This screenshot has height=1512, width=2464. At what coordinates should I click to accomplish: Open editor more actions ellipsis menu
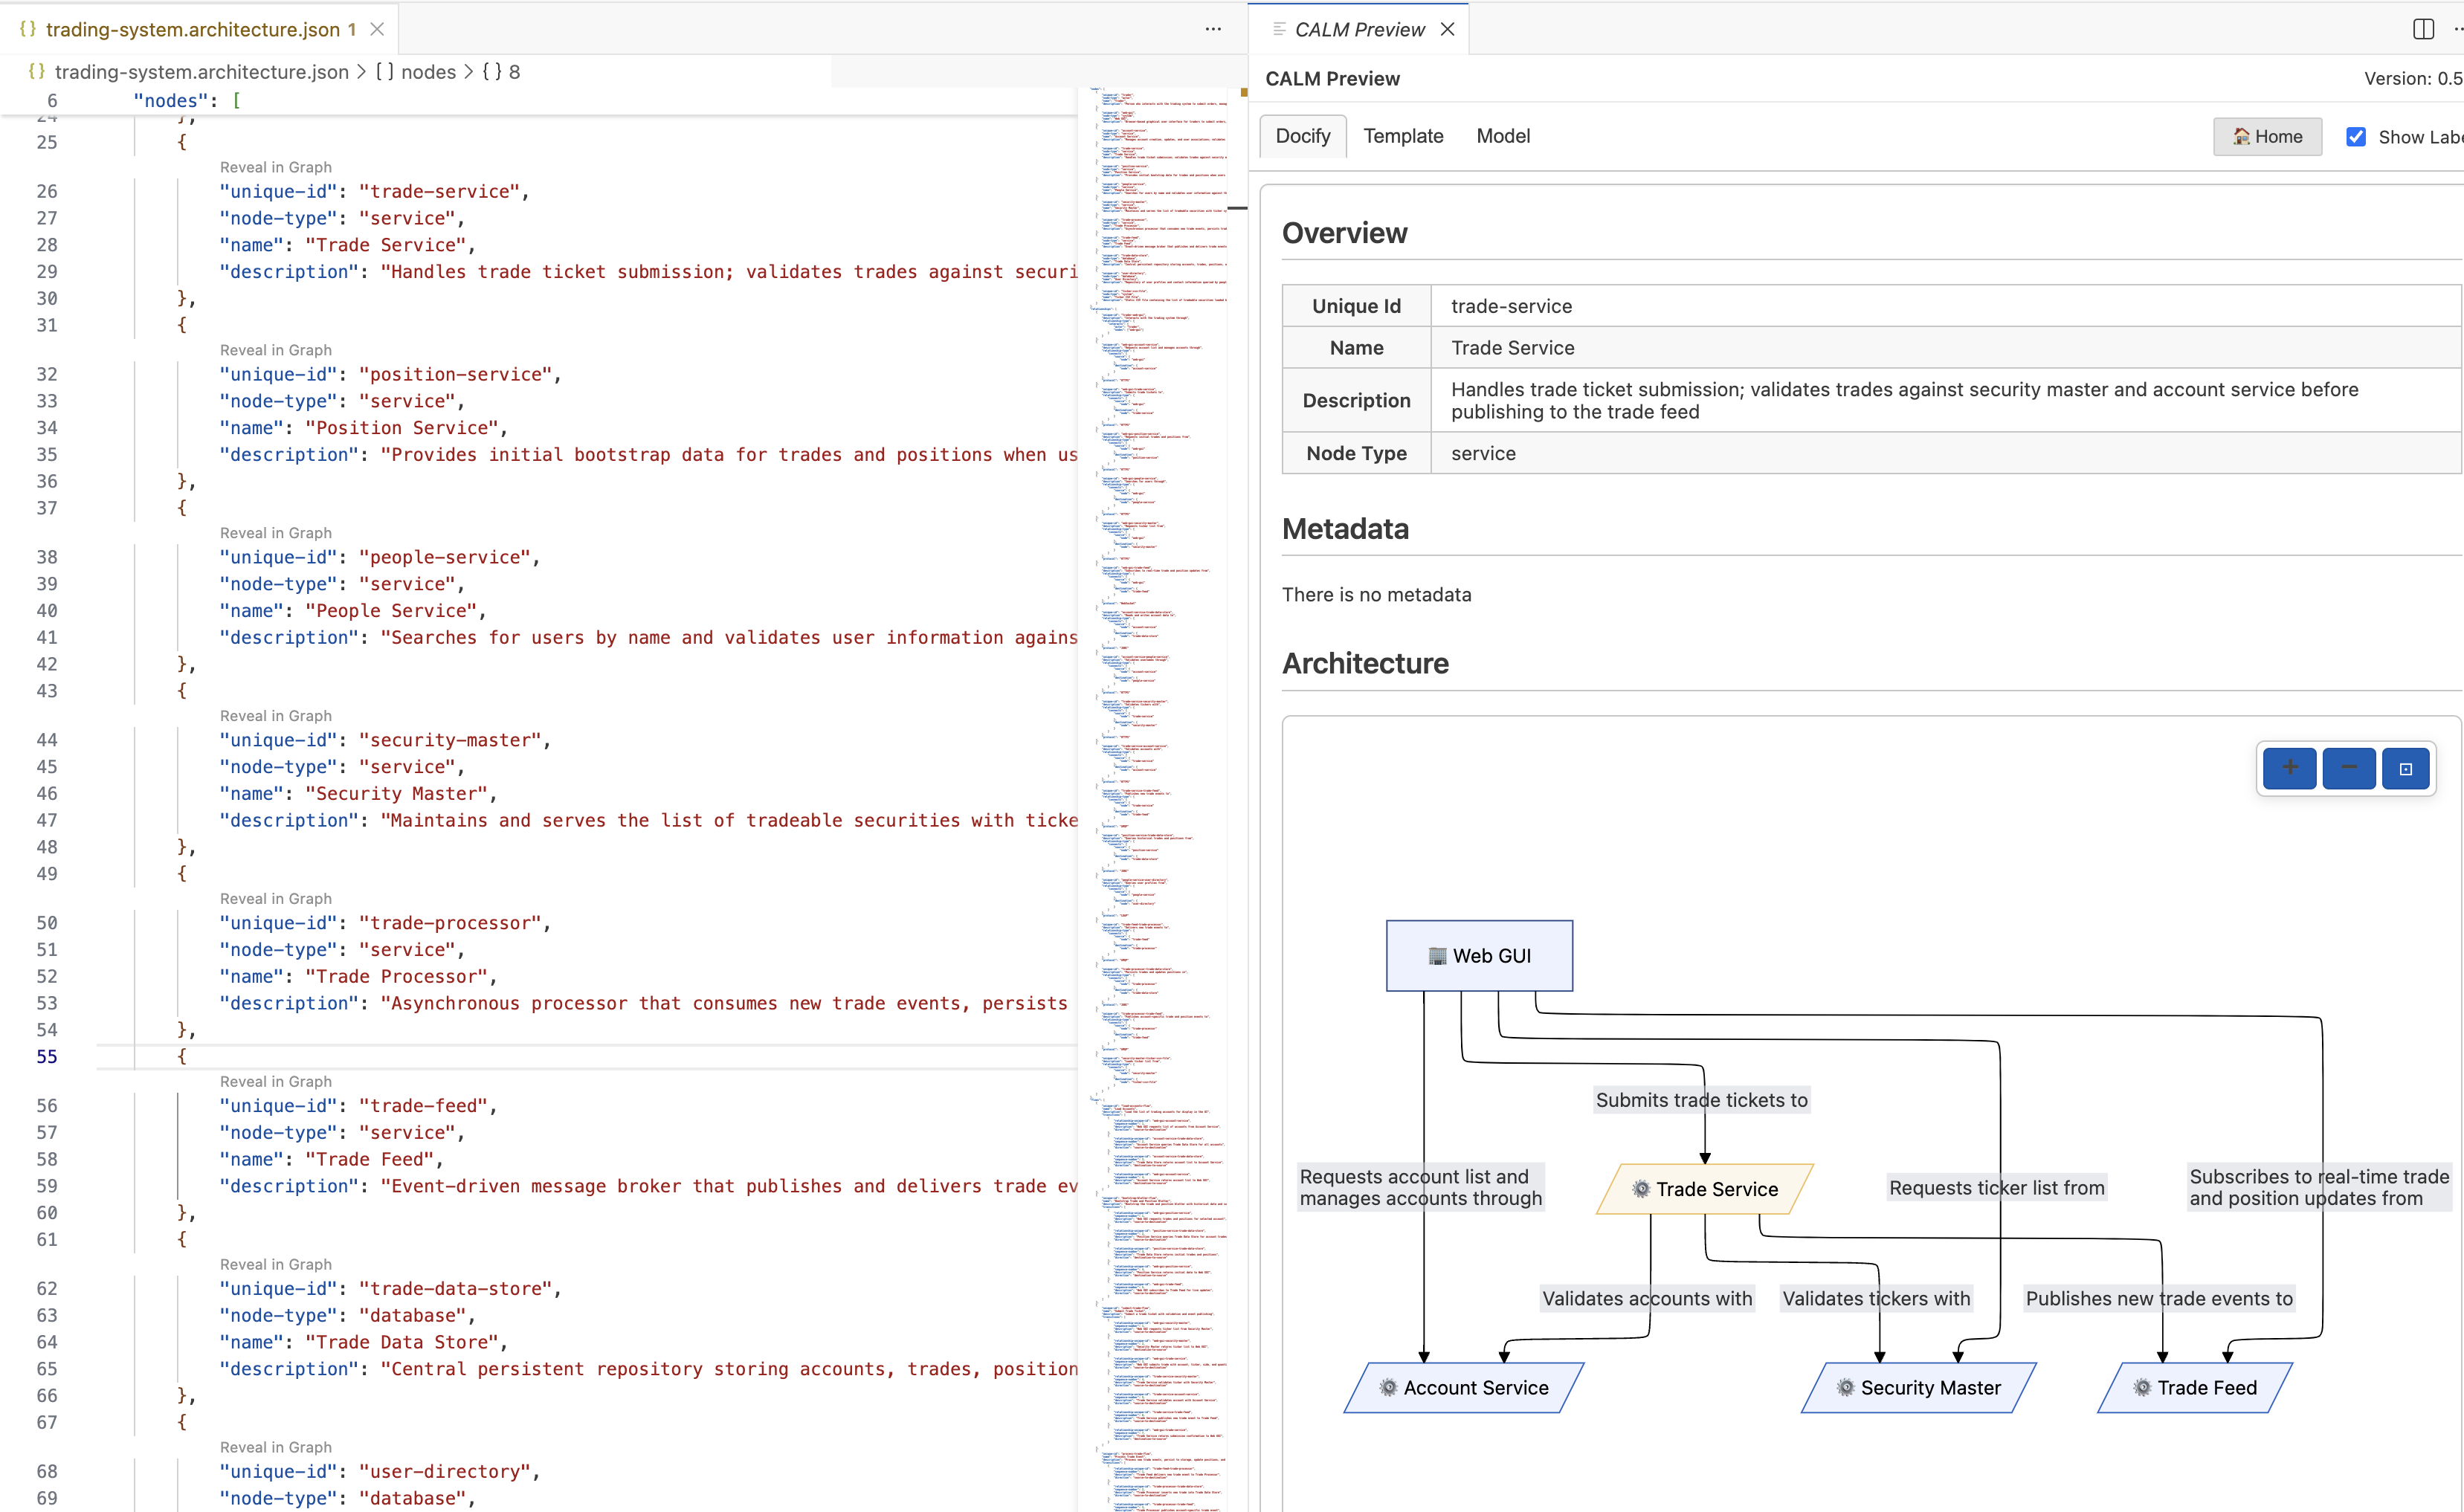click(1213, 29)
